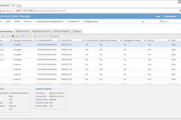Click the 'Enabled' status value in properties
181x120 pixels.
12,106
